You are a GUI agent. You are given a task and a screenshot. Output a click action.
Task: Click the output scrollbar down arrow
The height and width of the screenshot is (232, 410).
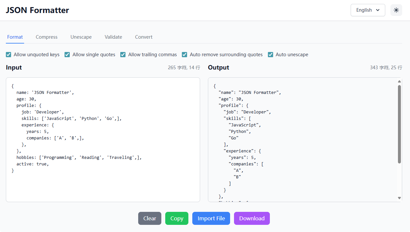tap(399, 198)
